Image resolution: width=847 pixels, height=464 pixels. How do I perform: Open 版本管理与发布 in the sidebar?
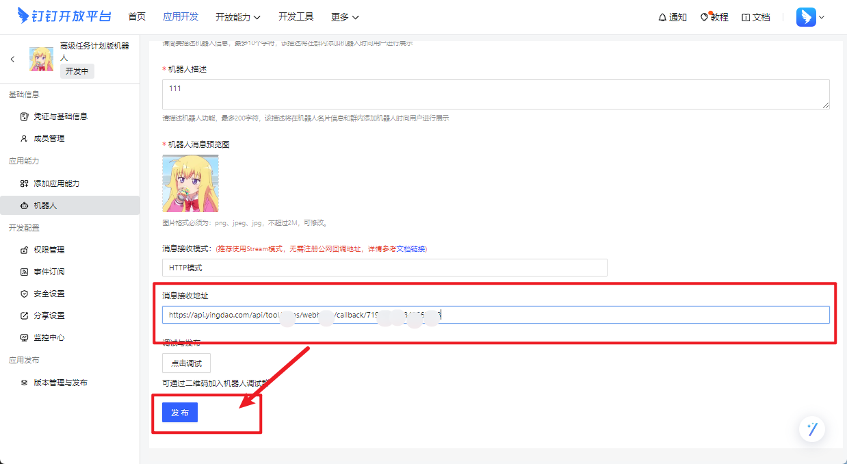pos(60,383)
